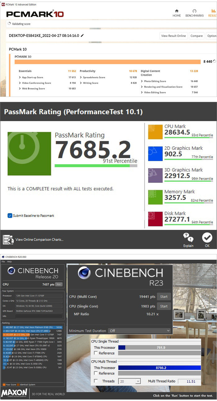Image resolution: width=217 pixels, height=401 pixels.
Task: Open the 3D Graphics Mark icon
Action: (x=155, y=175)
